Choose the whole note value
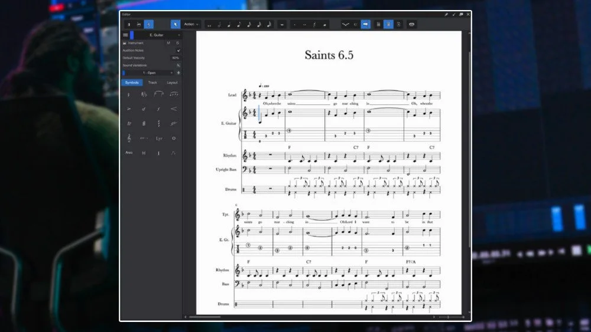 (x=209, y=25)
